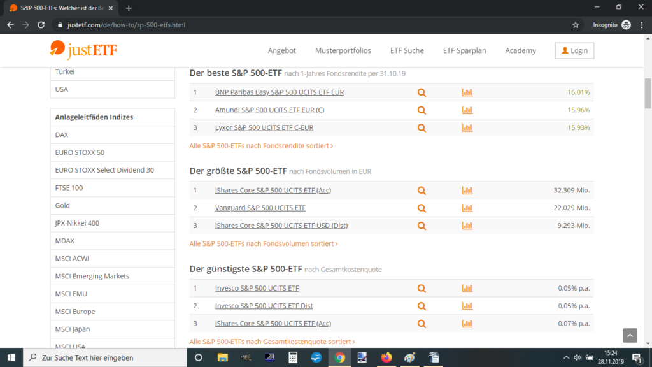
Task: Open Vanguard S&P 500 UCITS ETF link
Action: (x=260, y=208)
